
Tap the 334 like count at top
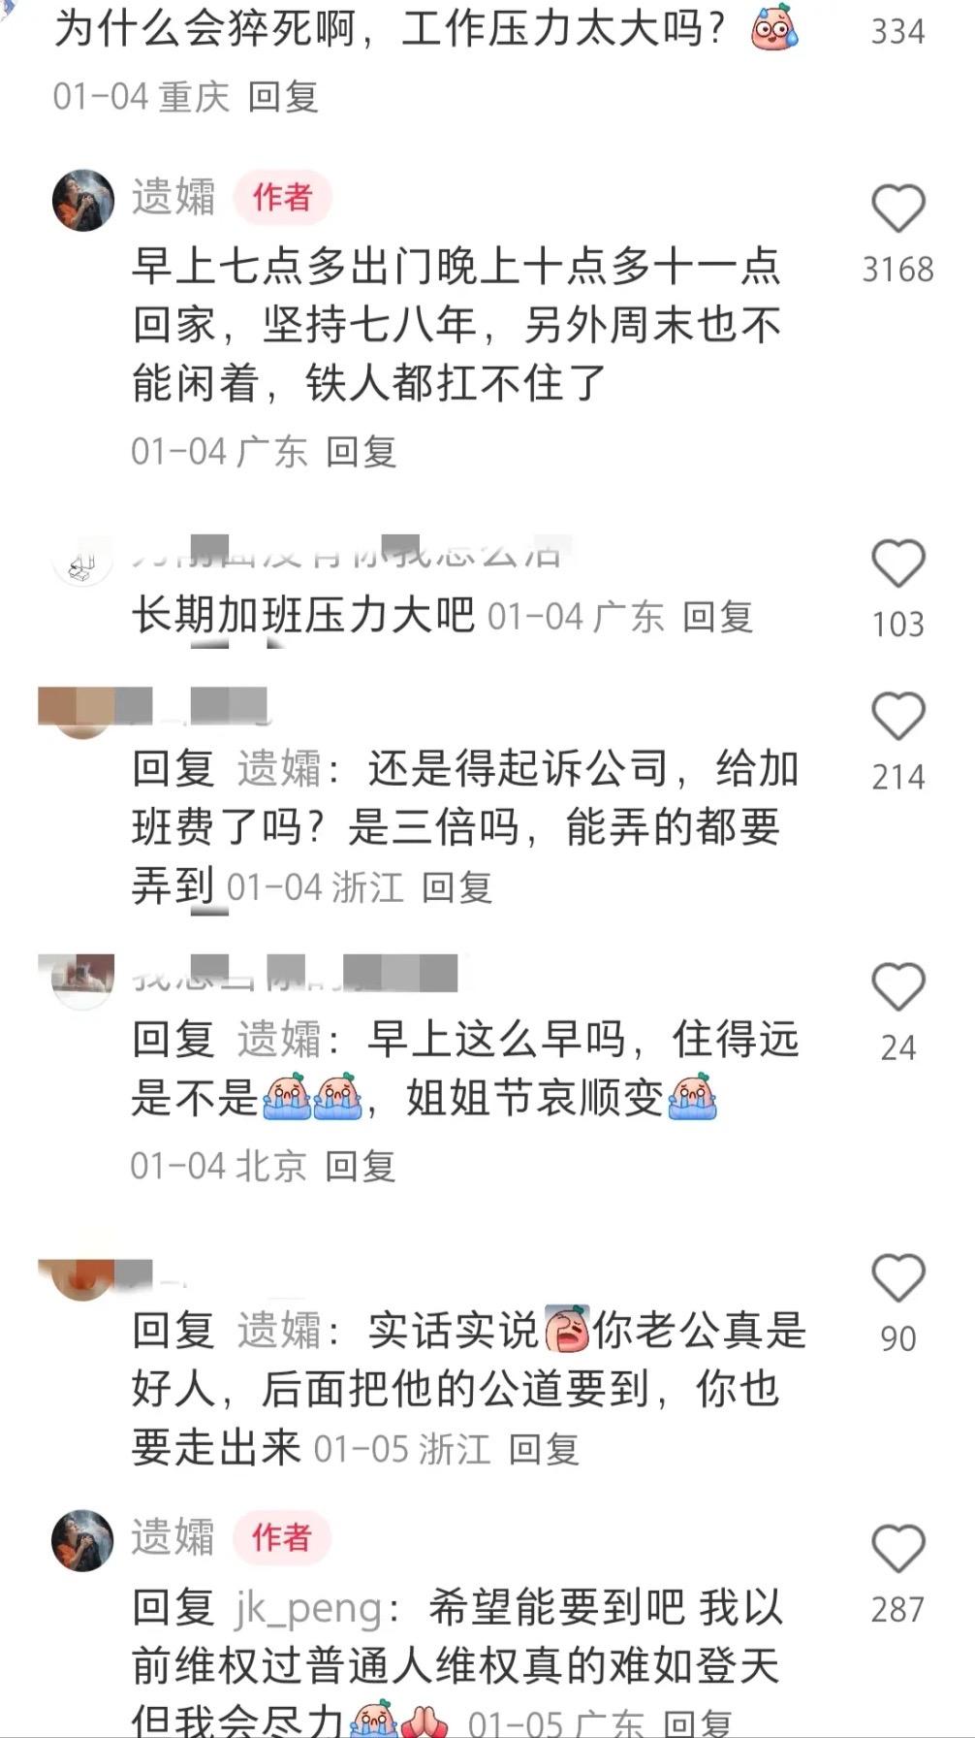point(897,31)
